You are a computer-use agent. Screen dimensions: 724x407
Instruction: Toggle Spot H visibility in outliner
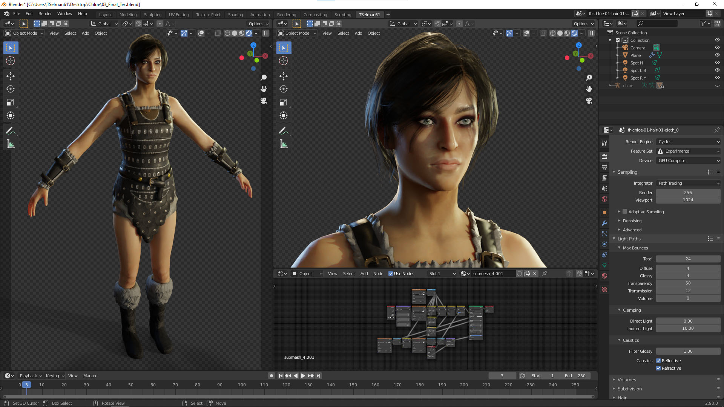tap(717, 63)
